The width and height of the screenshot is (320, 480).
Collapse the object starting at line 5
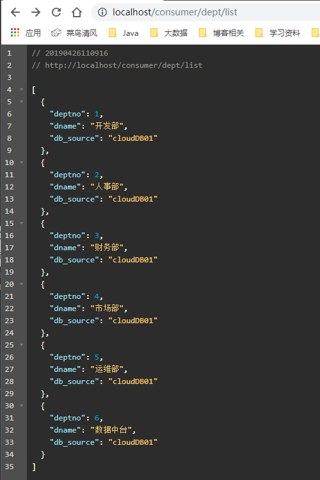[x=21, y=102]
